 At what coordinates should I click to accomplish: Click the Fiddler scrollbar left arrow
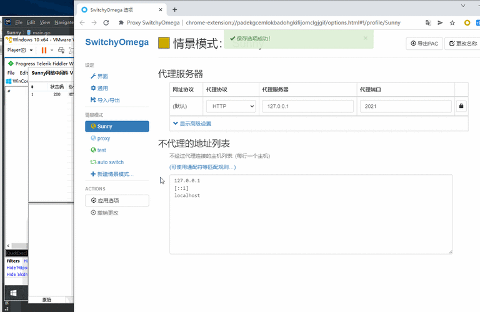pyautogui.click(x=8, y=246)
